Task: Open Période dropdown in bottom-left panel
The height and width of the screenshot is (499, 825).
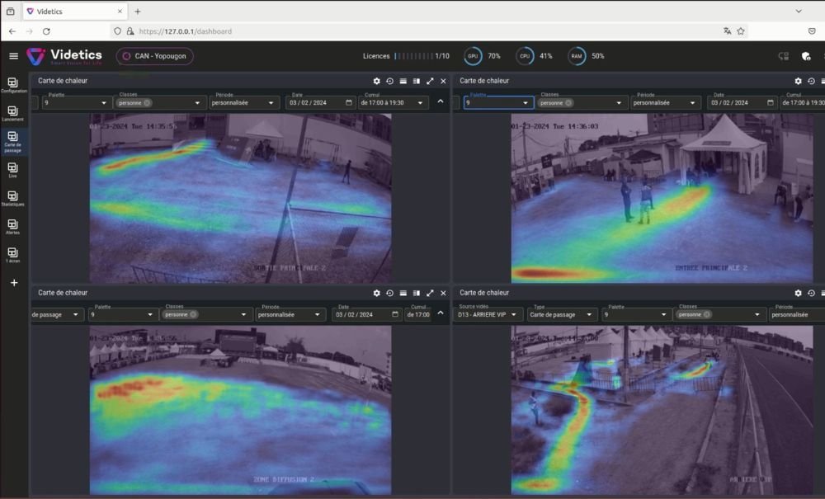Action: [290, 314]
